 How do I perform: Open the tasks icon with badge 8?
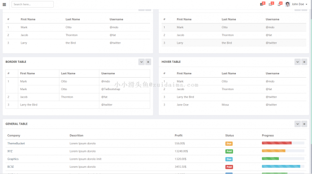[262, 4]
